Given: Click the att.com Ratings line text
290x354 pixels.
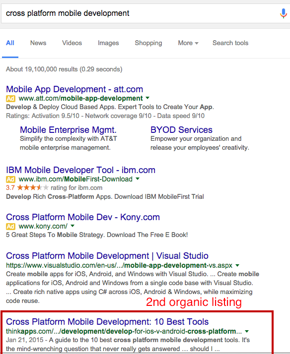Looking at the screenshot, I should pos(105,116).
